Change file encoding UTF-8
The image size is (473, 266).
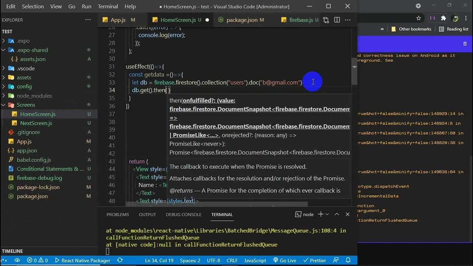[x=214, y=260]
